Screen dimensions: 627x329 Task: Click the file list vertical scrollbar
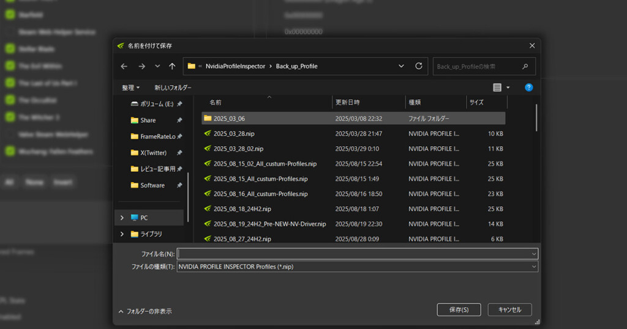coord(536,118)
